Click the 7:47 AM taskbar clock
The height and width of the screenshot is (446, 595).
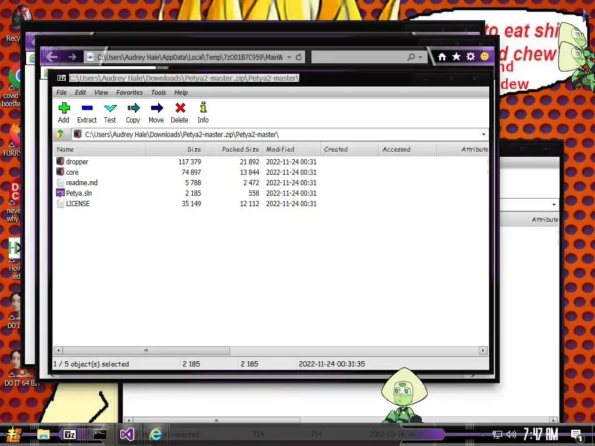(x=540, y=434)
